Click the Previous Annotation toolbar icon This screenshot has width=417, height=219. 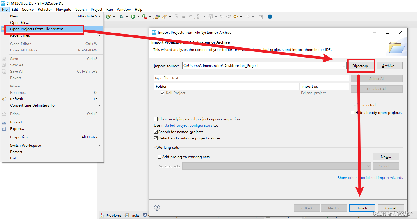click(x=211, y=17)
